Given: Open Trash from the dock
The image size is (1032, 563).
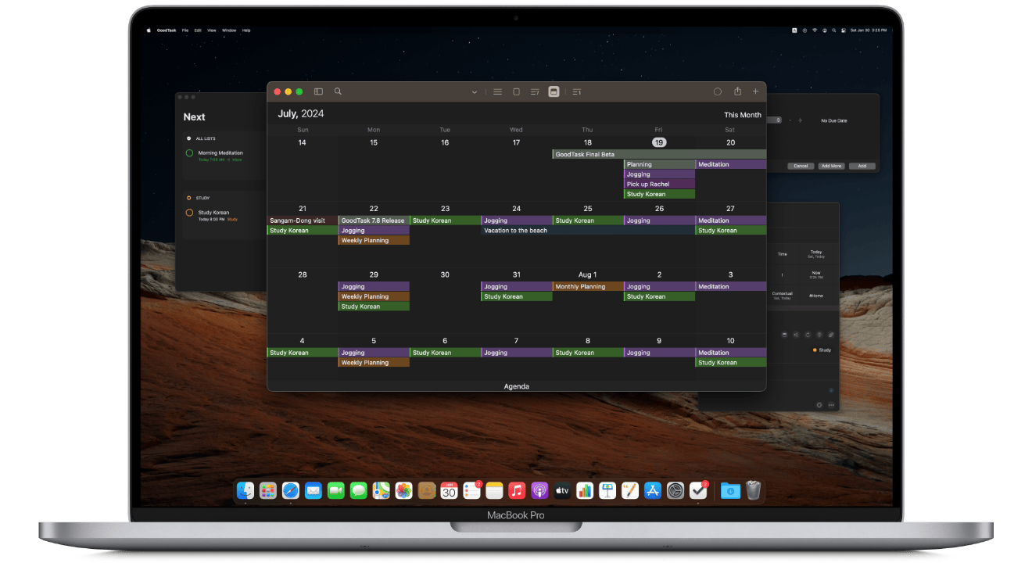Looking at the screenshot, I should pyautogui.click(x=754, y=490).
